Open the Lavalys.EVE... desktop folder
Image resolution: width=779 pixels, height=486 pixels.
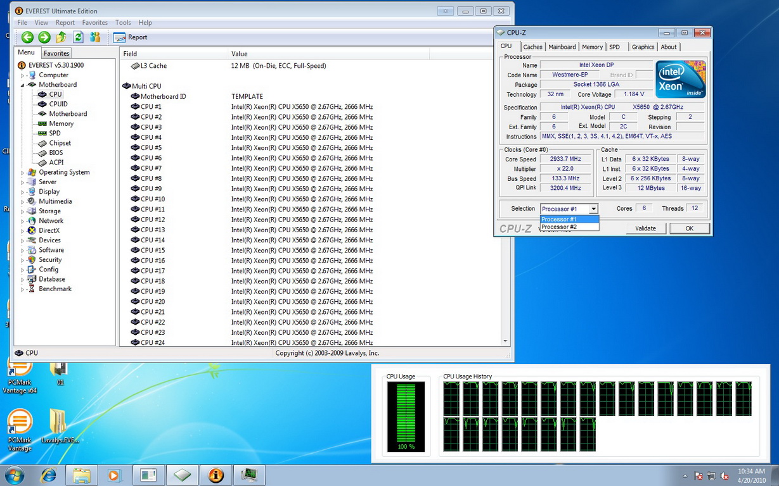tap(59, 425)
